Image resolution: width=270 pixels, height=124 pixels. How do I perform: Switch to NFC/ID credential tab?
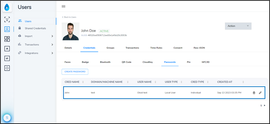coord(206,62)
